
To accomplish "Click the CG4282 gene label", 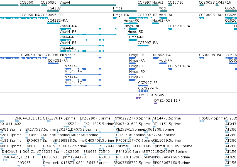I will pos(54,8).
